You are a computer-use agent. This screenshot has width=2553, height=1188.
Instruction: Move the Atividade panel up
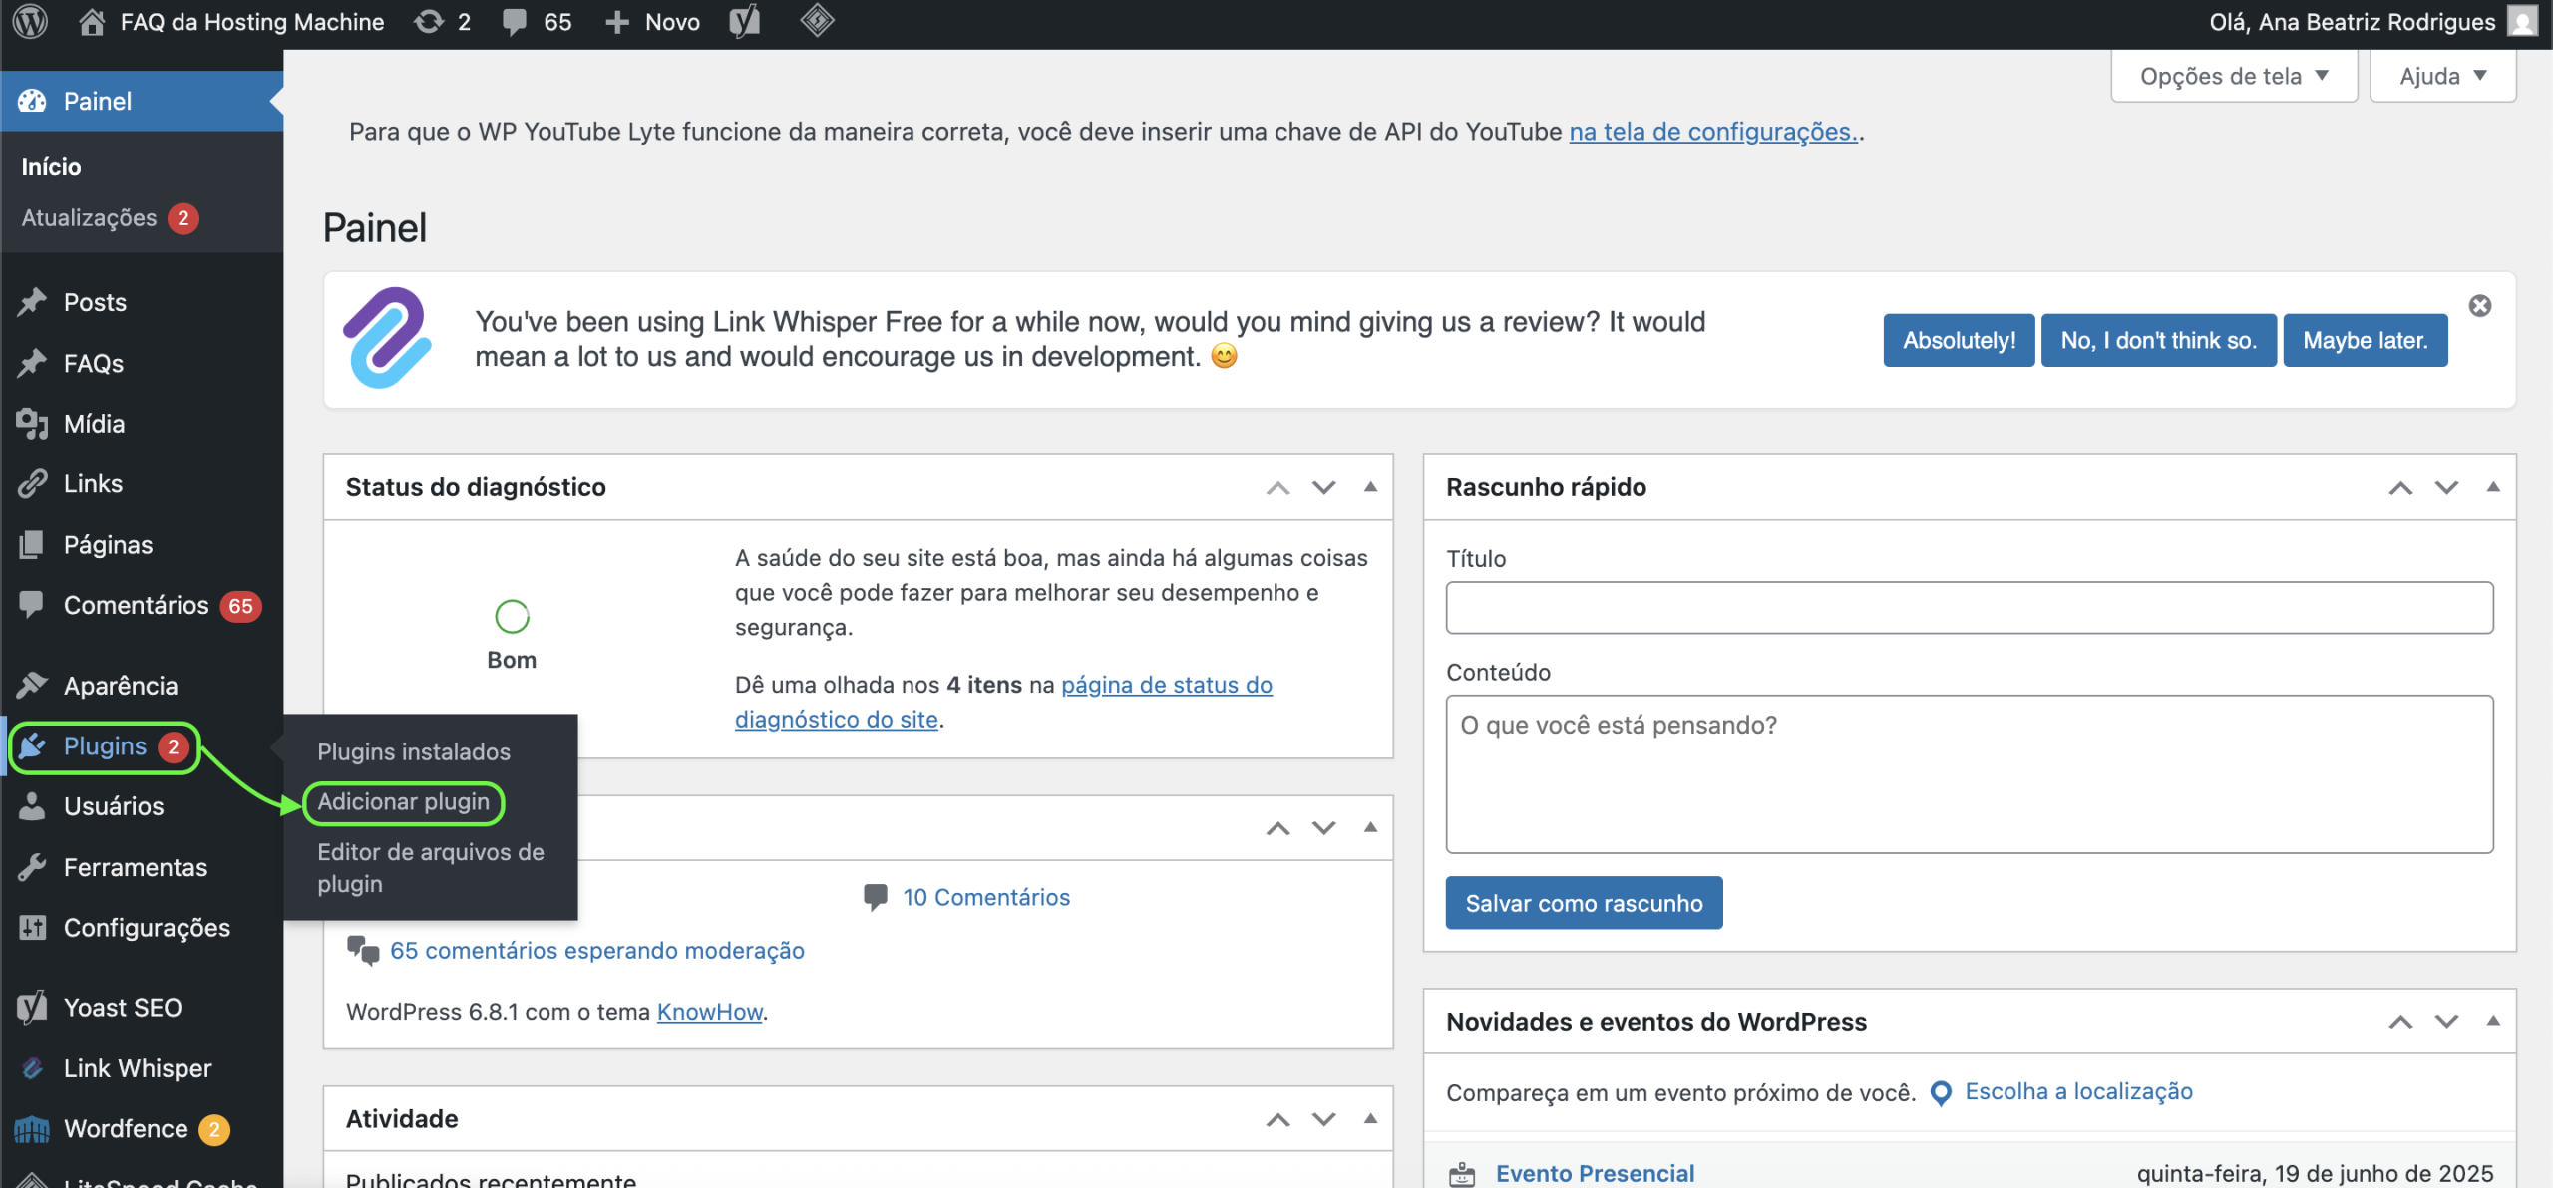1277,1119
